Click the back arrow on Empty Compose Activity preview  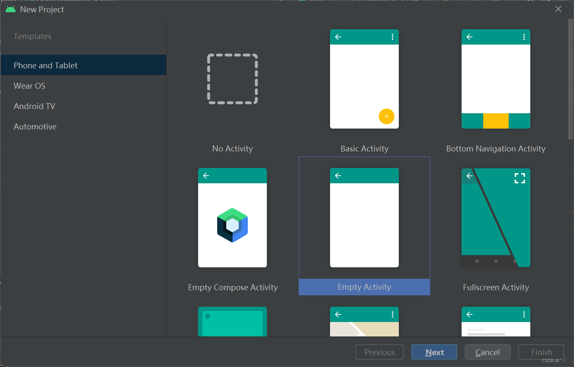tap(206, 175)
